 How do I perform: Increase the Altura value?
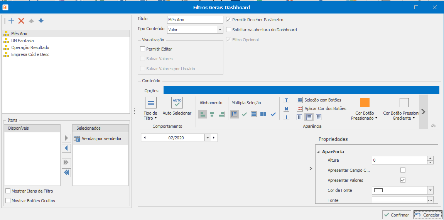(430, 159)
